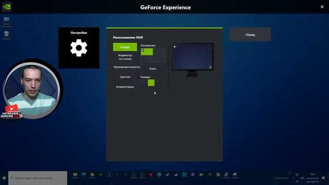The image size is (329, 185).
Task: Click camera icon in monitor preview
Action: click(x=175, y=47)
